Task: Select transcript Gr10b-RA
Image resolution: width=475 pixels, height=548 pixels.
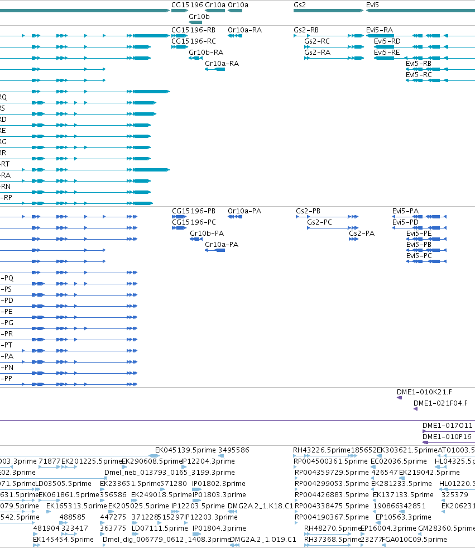Action: (206, 53)
